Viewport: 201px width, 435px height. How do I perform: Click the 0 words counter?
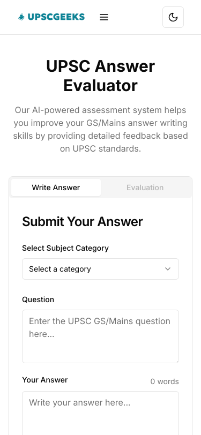coord(165,381)
